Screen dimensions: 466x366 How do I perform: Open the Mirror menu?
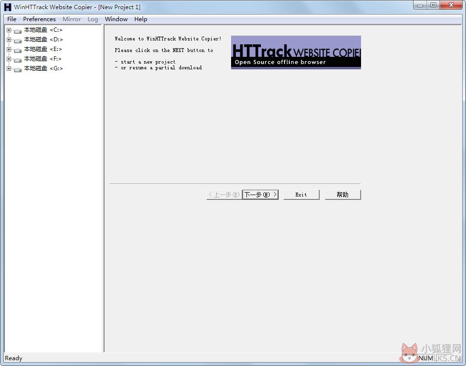(72, 19)
